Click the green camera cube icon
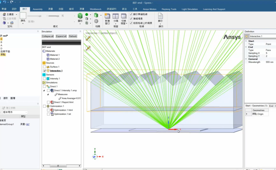 pos(96,15)
